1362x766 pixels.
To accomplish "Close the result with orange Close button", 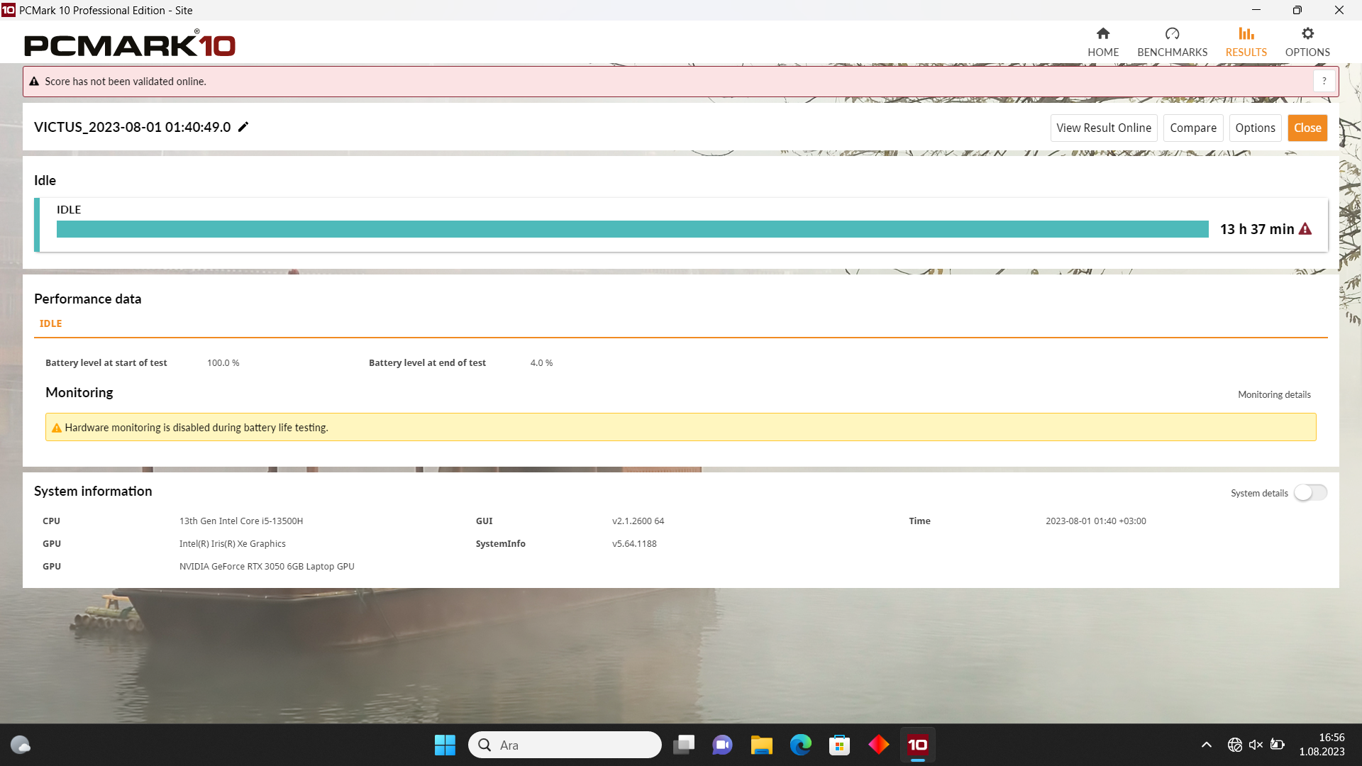I will point(1307,128).
